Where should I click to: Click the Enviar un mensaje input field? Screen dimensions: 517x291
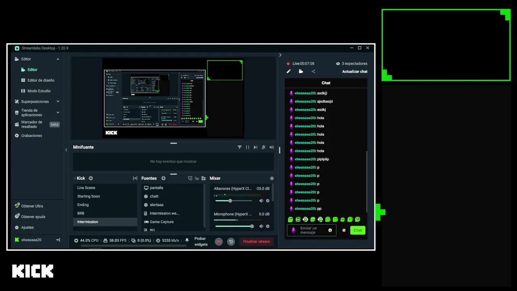311,230
